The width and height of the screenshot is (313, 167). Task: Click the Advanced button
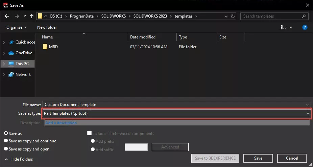pyautogui.click(x=170, y=147)
